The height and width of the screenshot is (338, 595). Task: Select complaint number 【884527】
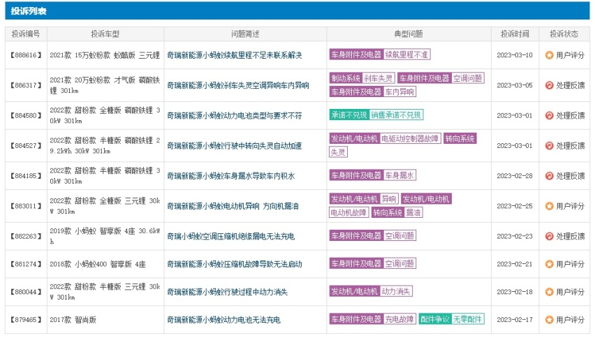pyautogui.click(x=26, y=146)
